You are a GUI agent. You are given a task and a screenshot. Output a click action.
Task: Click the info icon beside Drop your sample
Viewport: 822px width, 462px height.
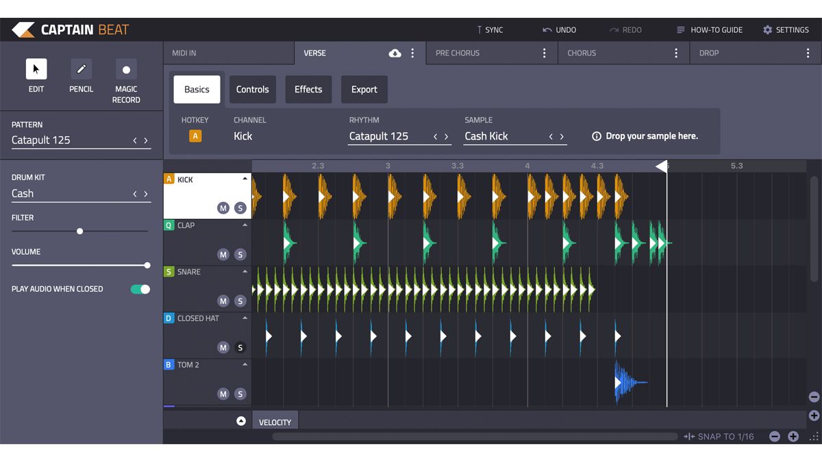[597, 136]
